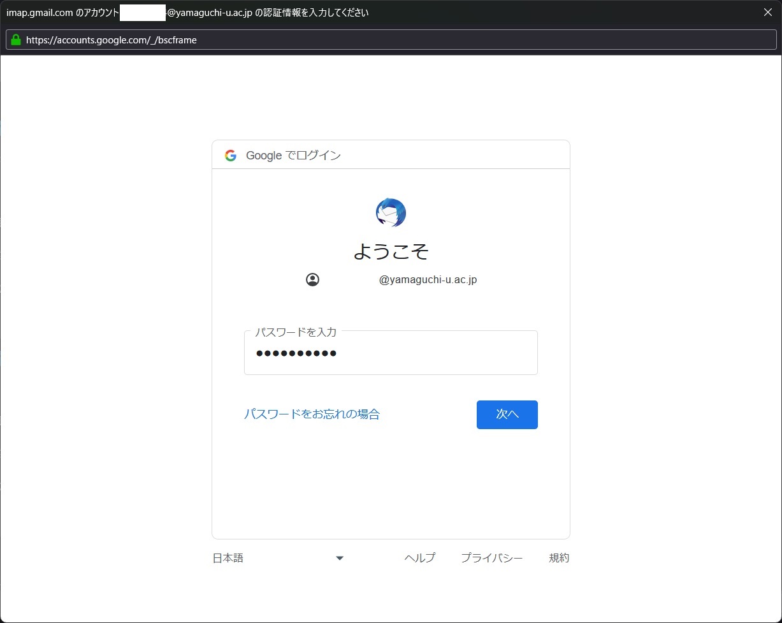The image size is (782, 623).
Task: Click the ようこそ heading
Action: point(391,251)
